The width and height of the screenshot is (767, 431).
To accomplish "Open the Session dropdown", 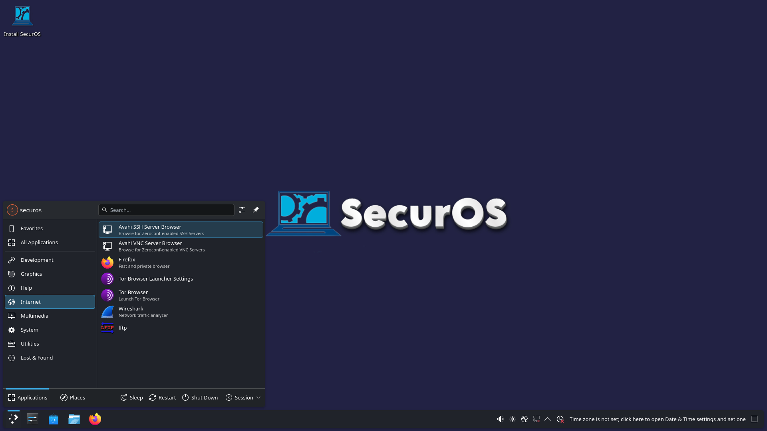I will pos(243,397).
